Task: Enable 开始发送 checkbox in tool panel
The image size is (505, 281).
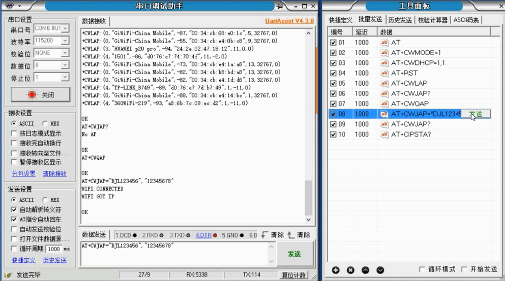Action: pyautogui.click(x=464, y=269)
